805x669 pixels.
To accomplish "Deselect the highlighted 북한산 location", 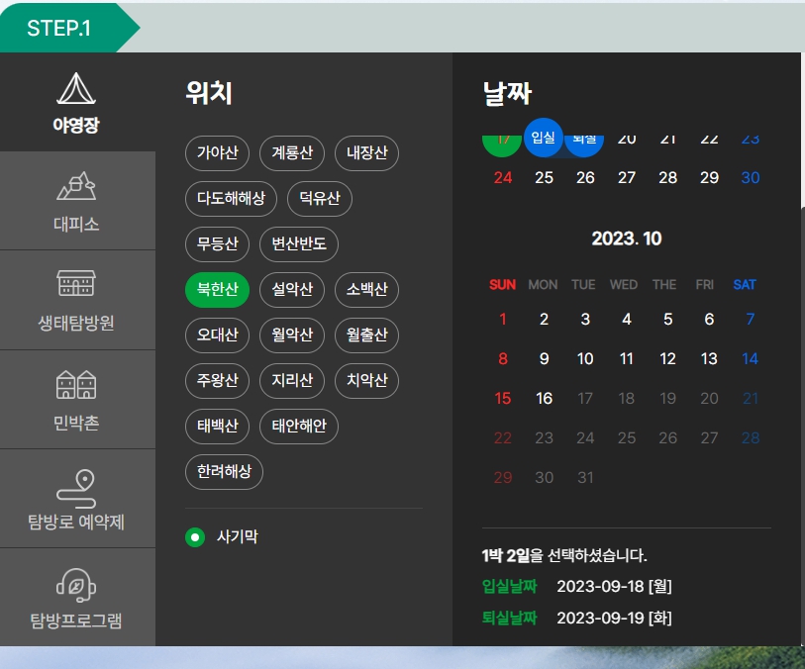I will coord(217,290).
